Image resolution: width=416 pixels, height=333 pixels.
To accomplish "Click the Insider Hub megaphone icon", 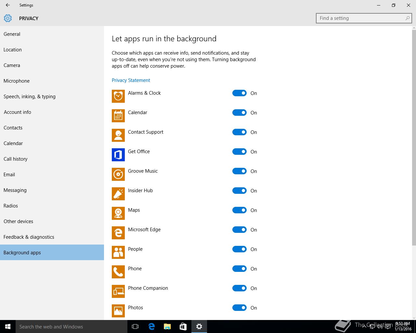I will pos(118,194).
